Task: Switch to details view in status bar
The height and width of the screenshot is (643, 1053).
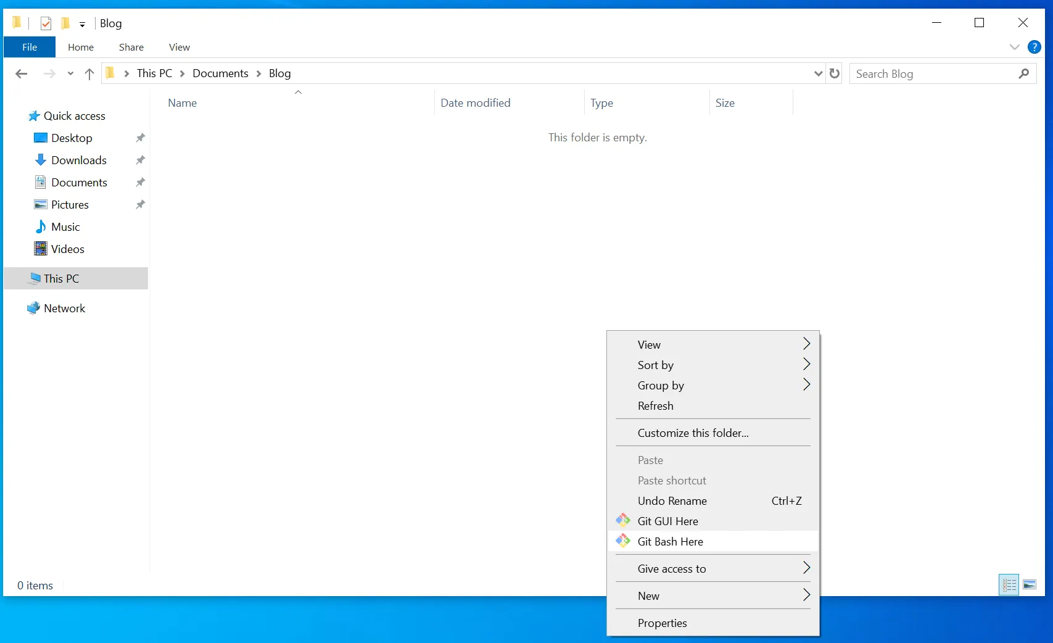Action: click(x=1009, y=584)
